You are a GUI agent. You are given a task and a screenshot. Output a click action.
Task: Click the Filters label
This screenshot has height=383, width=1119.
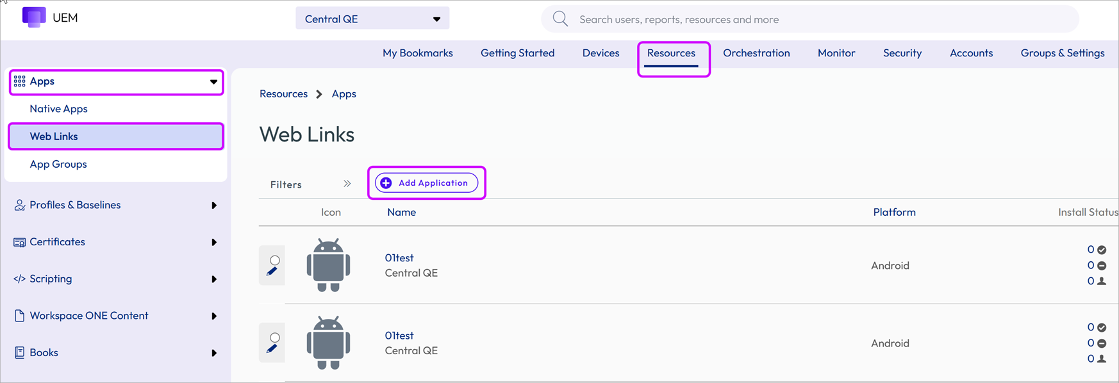286,184
